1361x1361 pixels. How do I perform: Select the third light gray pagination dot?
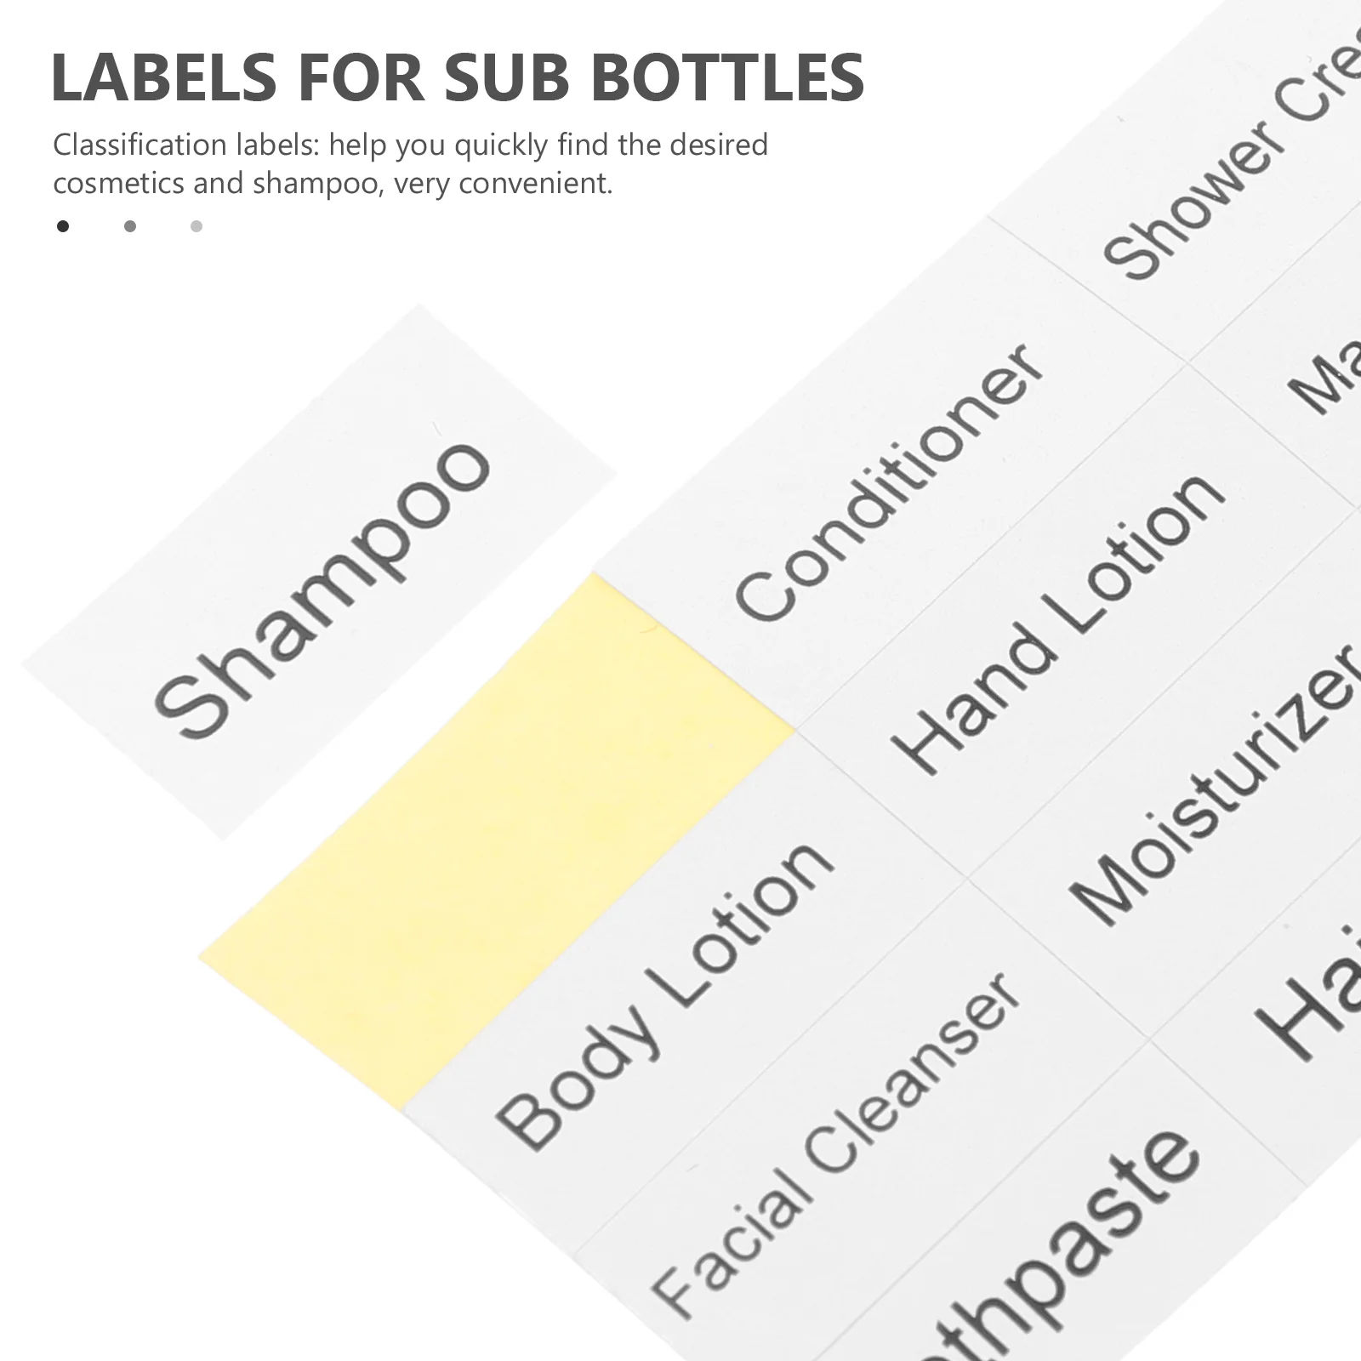coord(196,226)
